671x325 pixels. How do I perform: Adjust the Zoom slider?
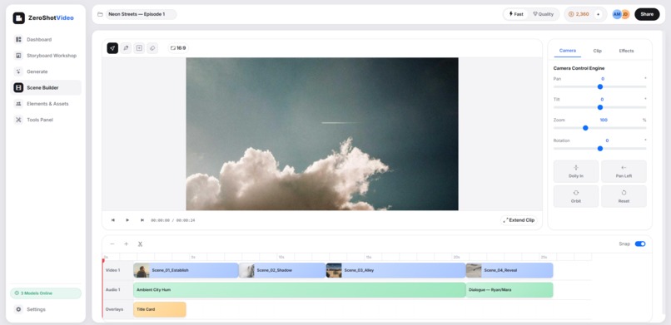pyautogui.click(x=600, y=128)
